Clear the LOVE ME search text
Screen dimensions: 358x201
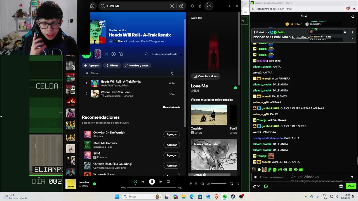click(172, 6)
